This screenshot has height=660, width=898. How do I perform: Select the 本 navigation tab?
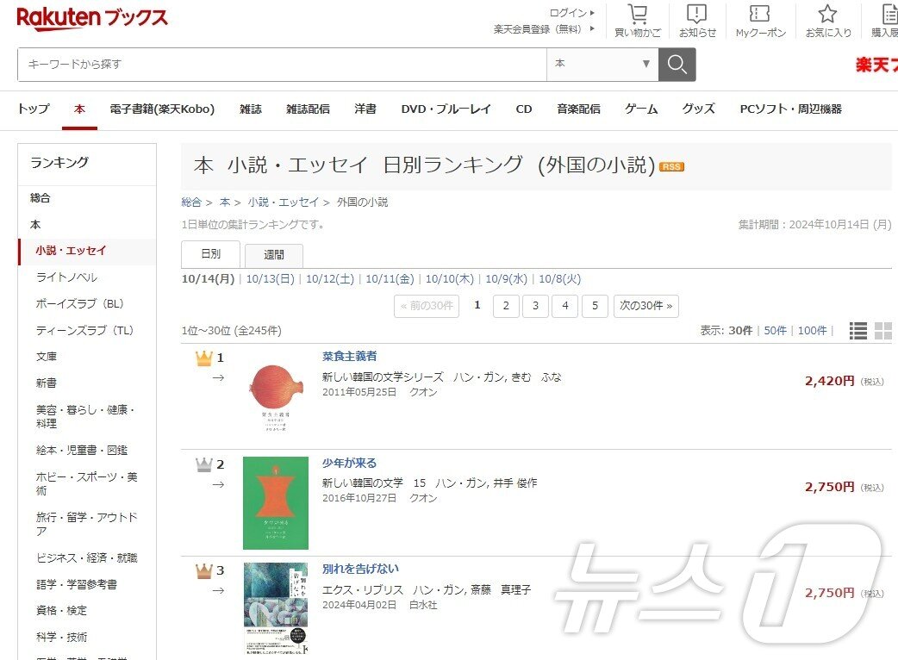click(x=79, y=109)
